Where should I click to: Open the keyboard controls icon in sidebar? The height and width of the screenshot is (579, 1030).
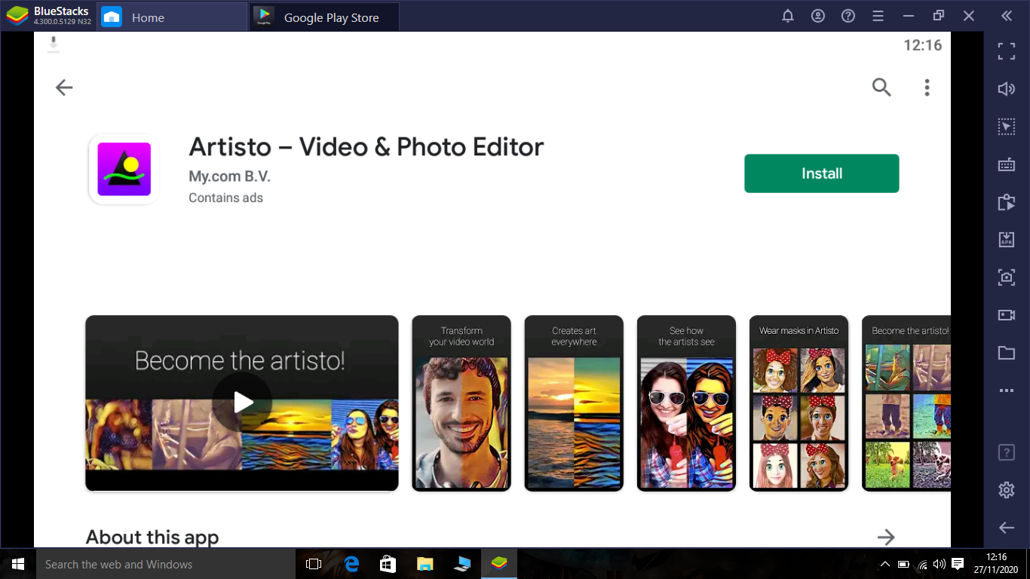point(1007,164)
